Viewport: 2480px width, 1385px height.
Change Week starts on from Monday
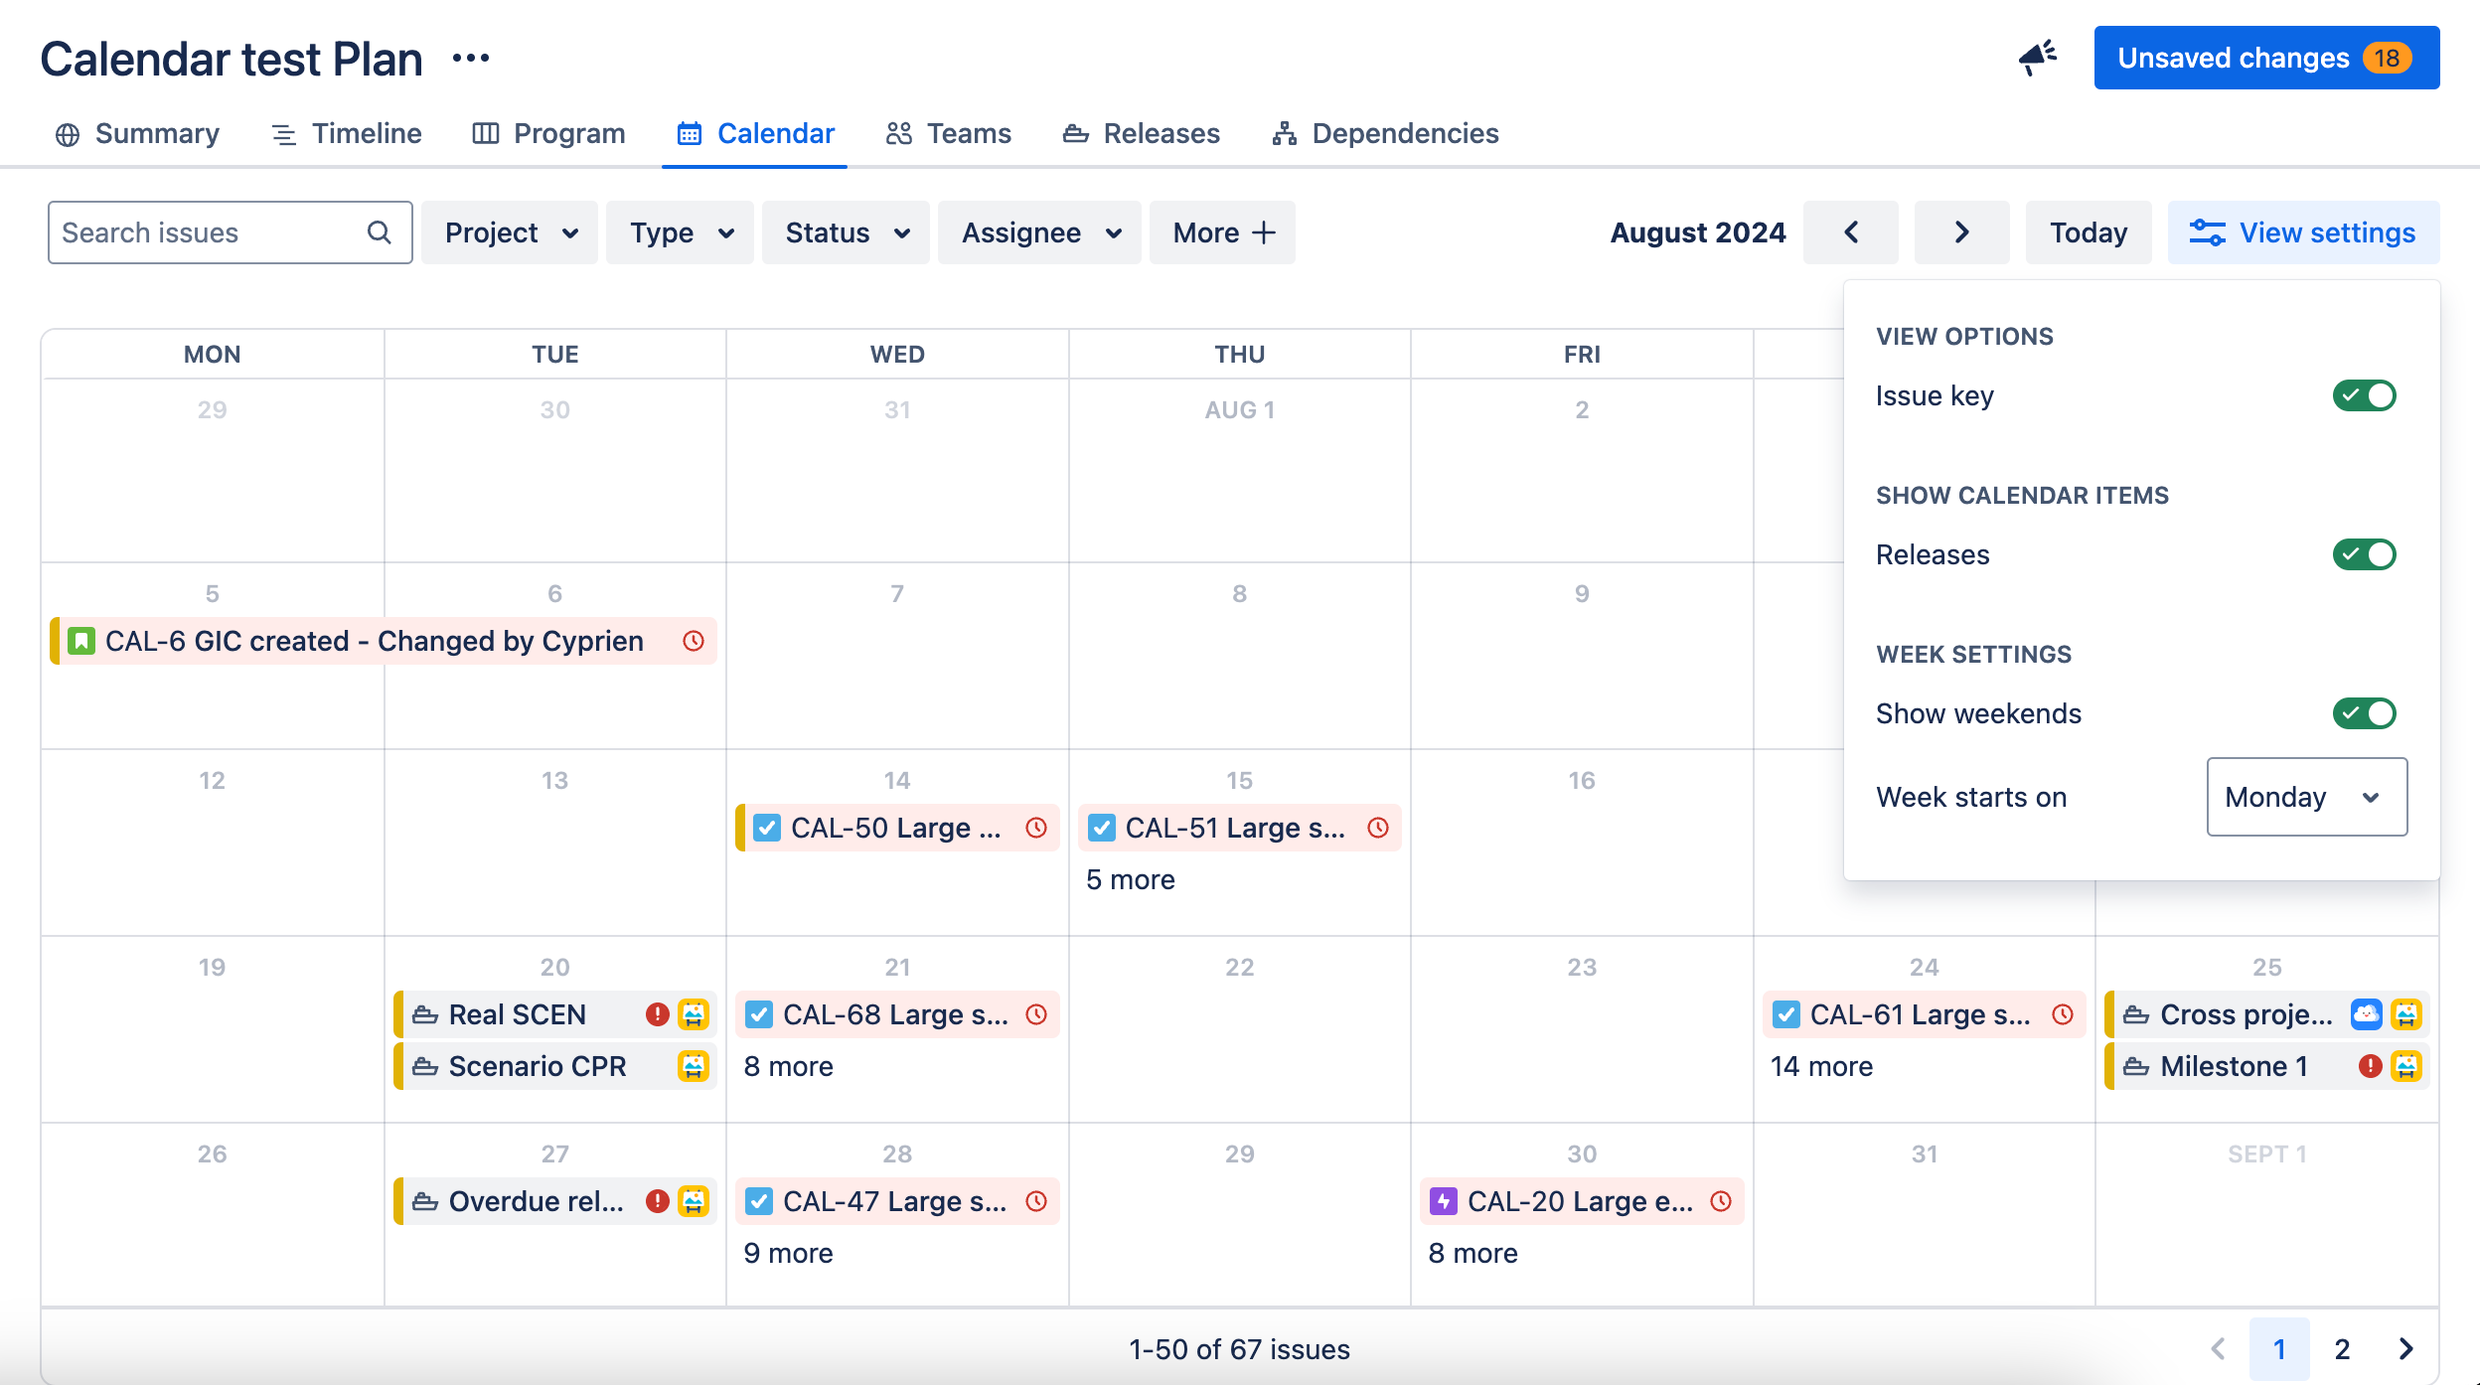(2306, 797)
